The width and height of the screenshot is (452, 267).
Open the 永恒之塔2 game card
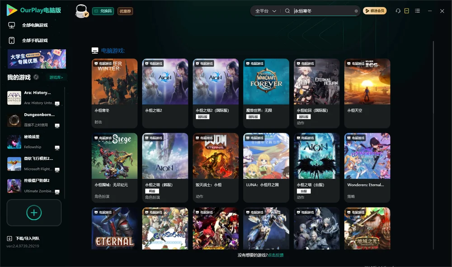(165, 93)
